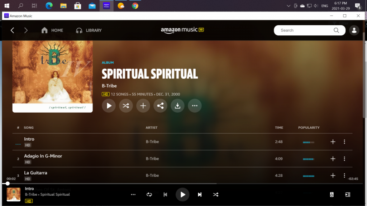This screenshot has height=206, width=367.
Task: Open the album more options menu
Action: (195, 106)
